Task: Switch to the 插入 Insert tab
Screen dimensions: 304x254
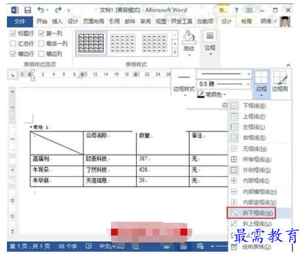Action: 57,21
